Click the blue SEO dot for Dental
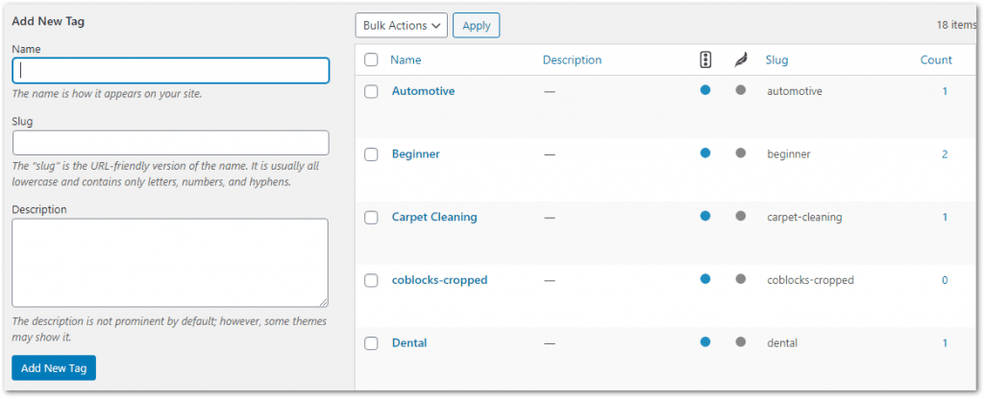Screen dimensions: 984x398 pos(705,341)
